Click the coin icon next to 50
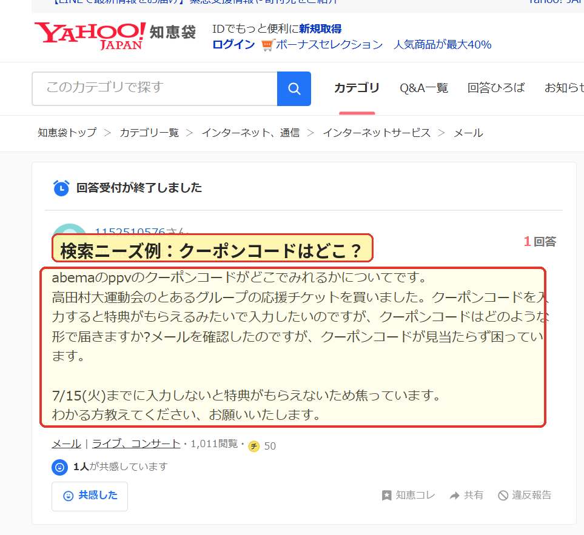This screenshot has height=535, width=584. 254,446
